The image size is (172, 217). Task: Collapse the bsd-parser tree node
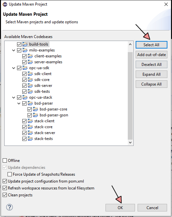[x=19, y=103]
